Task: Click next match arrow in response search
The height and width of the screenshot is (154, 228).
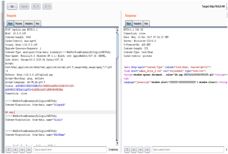Action: pos(147,150)
